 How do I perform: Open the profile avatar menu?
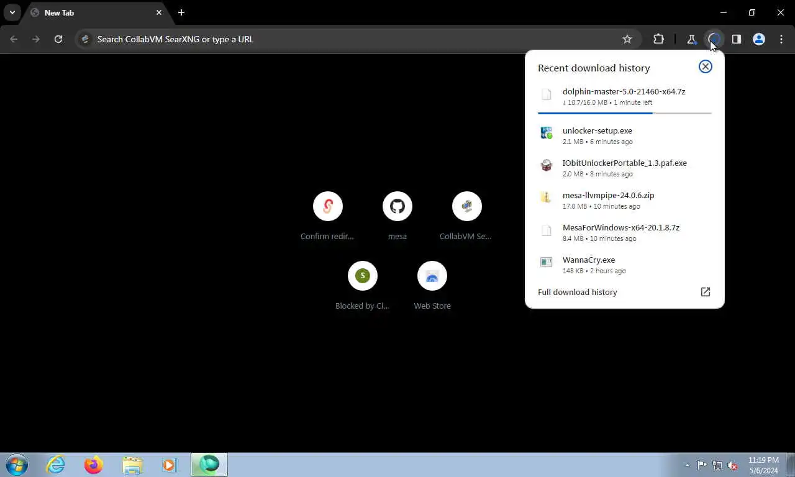pyautogui.click(x=758, y=39)
